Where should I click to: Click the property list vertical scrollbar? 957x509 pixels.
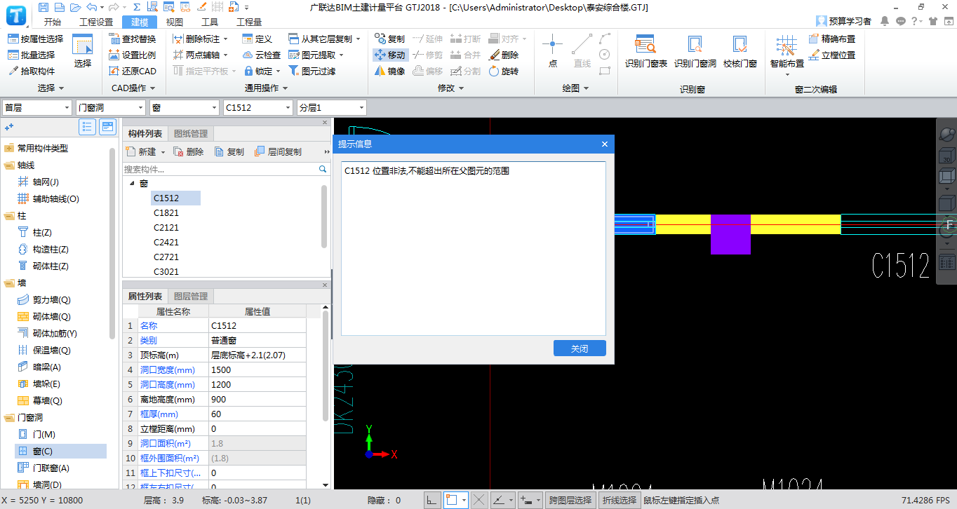coord(326,365)
